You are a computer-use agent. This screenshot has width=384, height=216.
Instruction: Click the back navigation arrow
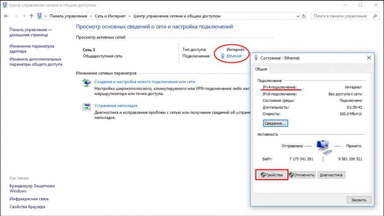click(x=6, y=16)
